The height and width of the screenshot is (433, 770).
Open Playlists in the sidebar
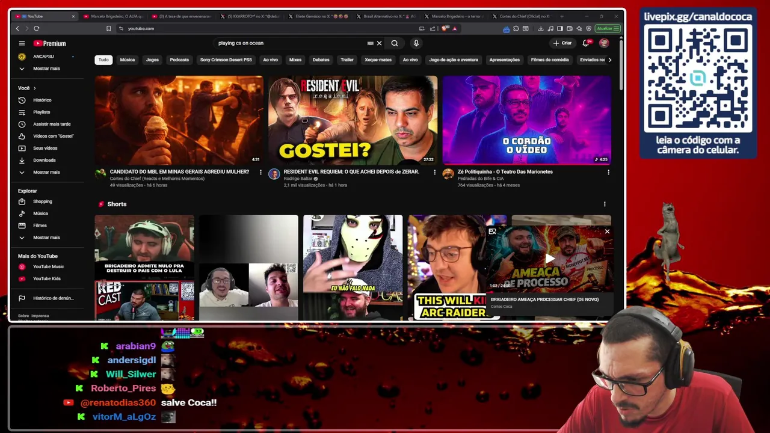tap(42, 112)
